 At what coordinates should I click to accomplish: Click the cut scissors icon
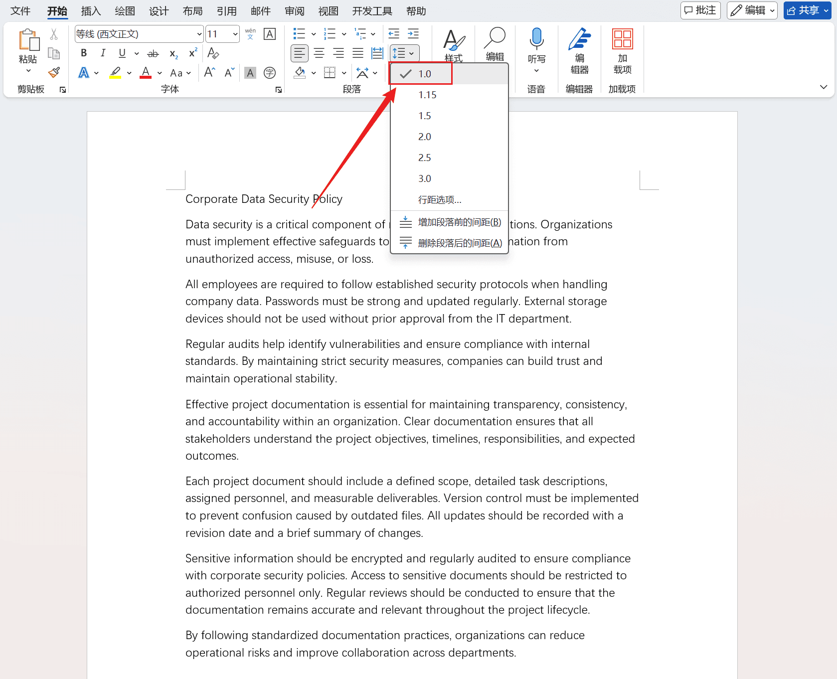[x=54, y=34]
